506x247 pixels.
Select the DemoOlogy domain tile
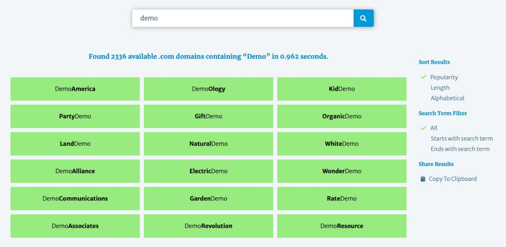coord(208,89)
